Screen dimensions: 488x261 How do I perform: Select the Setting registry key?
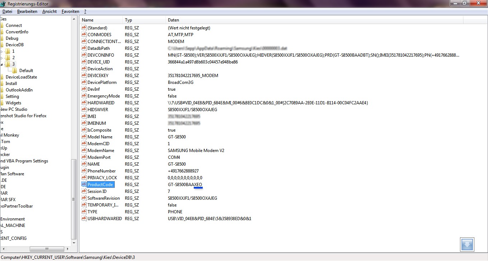[x=12, y=96]
